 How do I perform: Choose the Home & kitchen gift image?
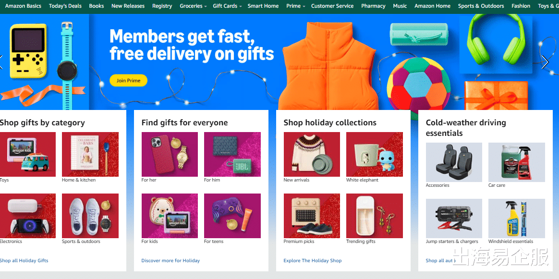[90, 154]
